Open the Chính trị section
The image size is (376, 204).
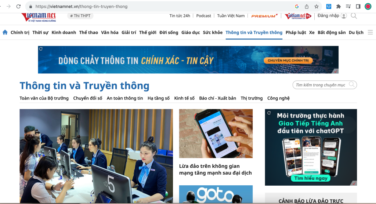[20, 32]
